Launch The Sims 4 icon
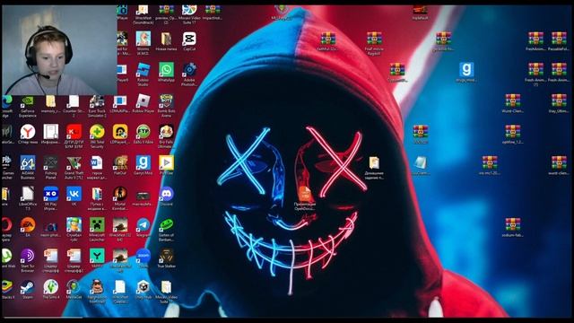574x323 pixels. click(x=51, y=287)
